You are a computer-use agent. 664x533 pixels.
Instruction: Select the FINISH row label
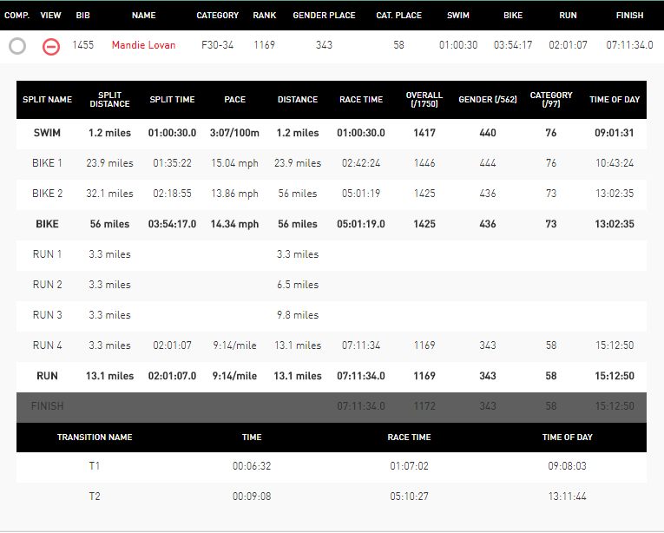47,406
